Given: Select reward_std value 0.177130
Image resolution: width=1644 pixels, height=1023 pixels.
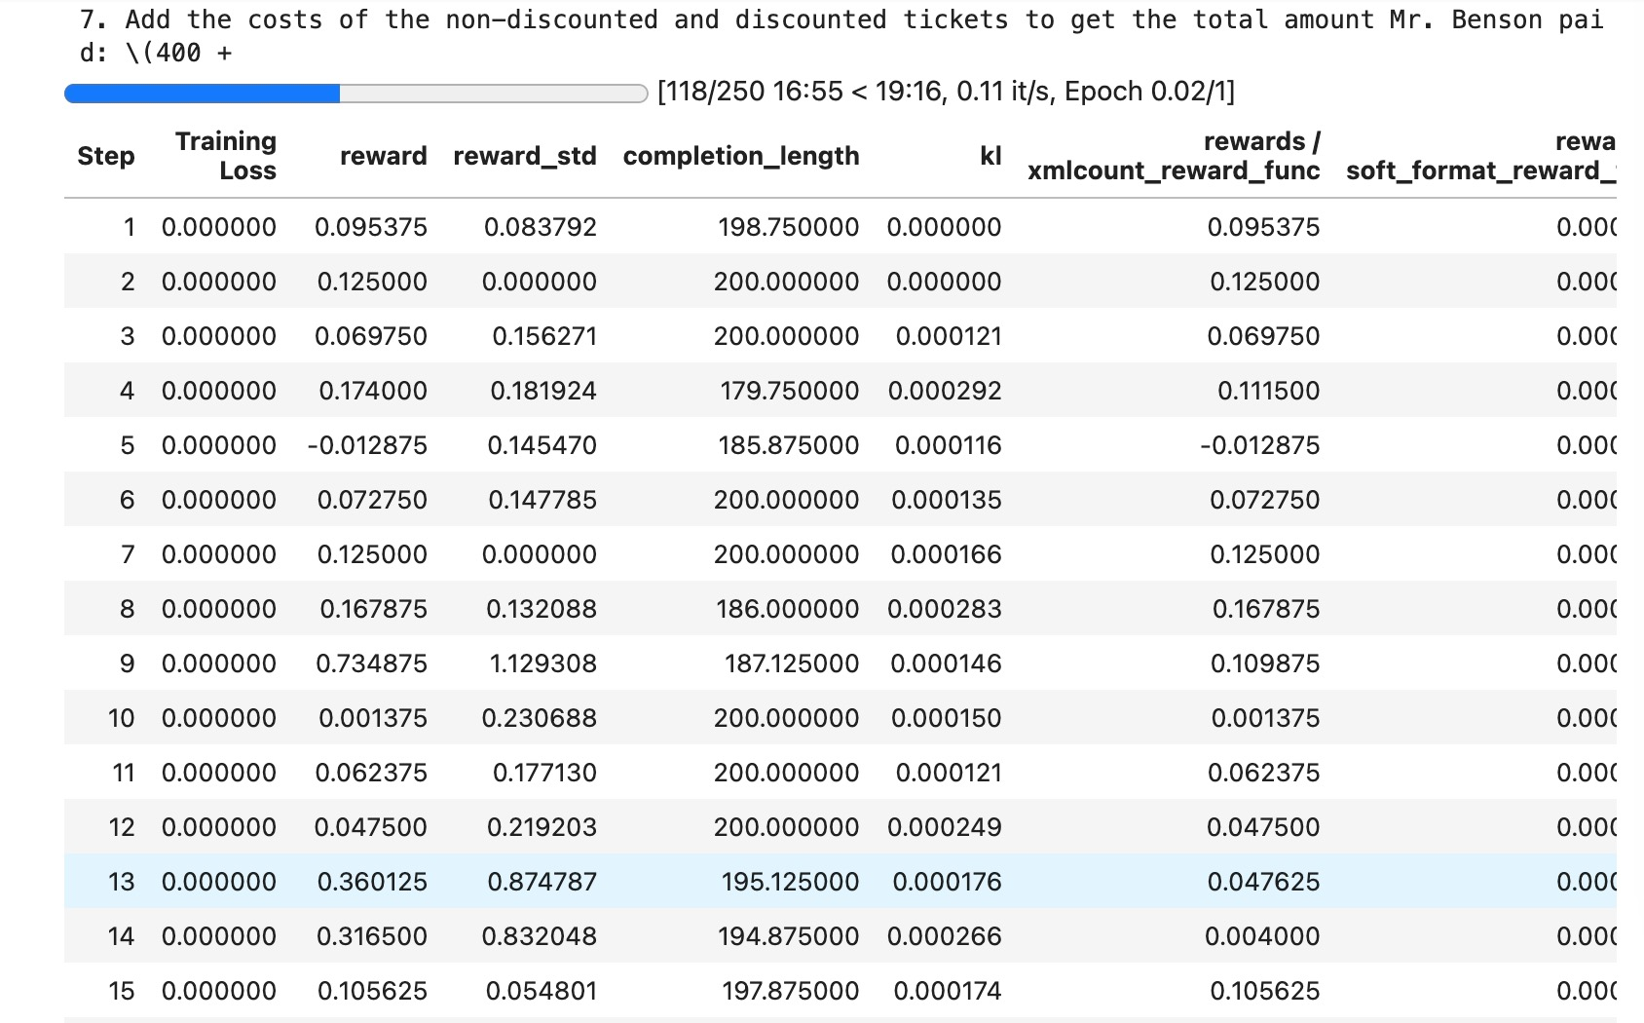Looking at the screenshot, I should click(544, 773).
